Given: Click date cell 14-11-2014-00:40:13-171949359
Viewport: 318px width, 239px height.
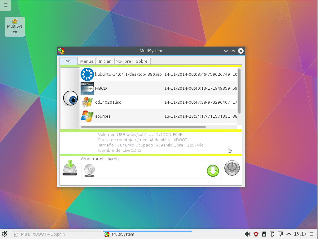Looking at the screenshot, I should (197, 88).
